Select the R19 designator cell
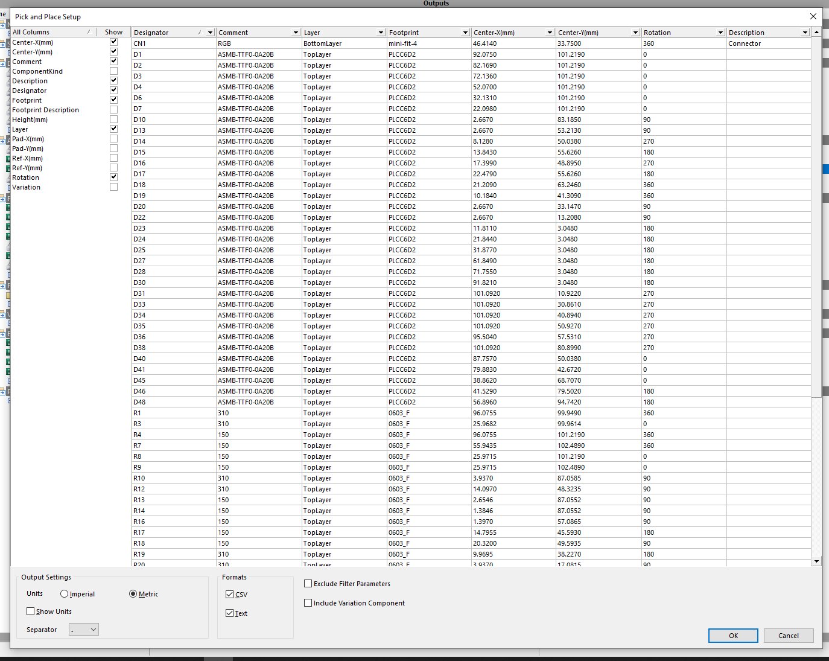This screenshot has height=661, width=829. [174, 554]
